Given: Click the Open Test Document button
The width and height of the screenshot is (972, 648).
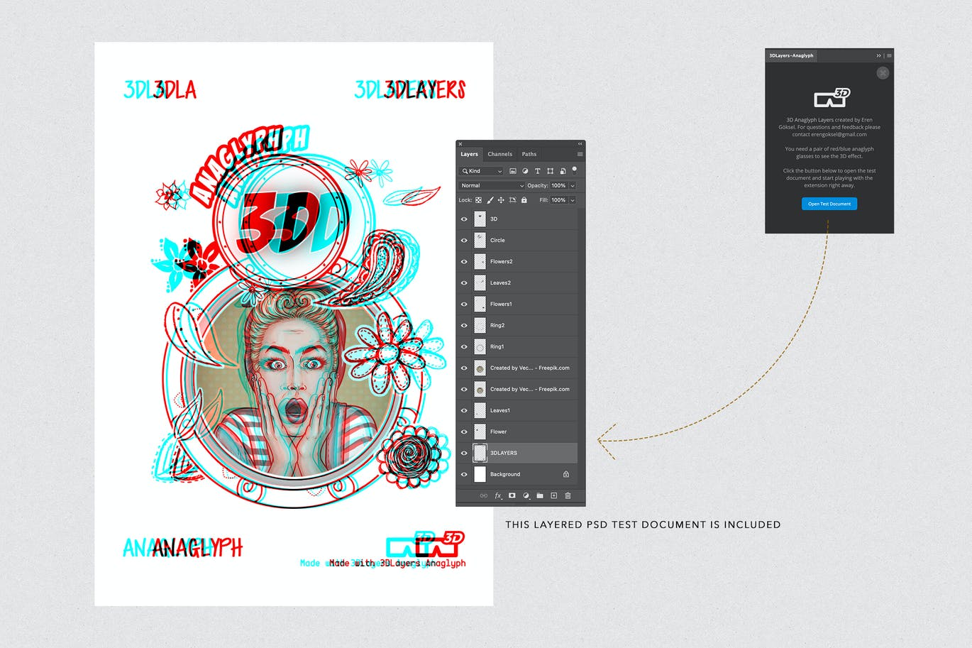Looking at the screenshot, I should click(x=829, y=204).
